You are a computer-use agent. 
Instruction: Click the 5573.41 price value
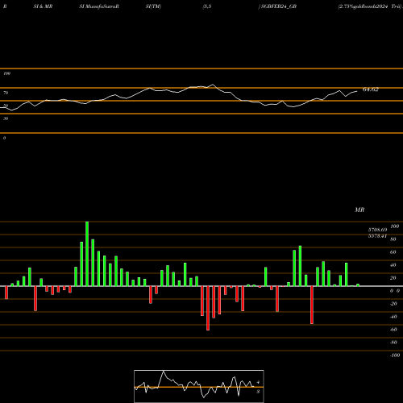point(377,236)
